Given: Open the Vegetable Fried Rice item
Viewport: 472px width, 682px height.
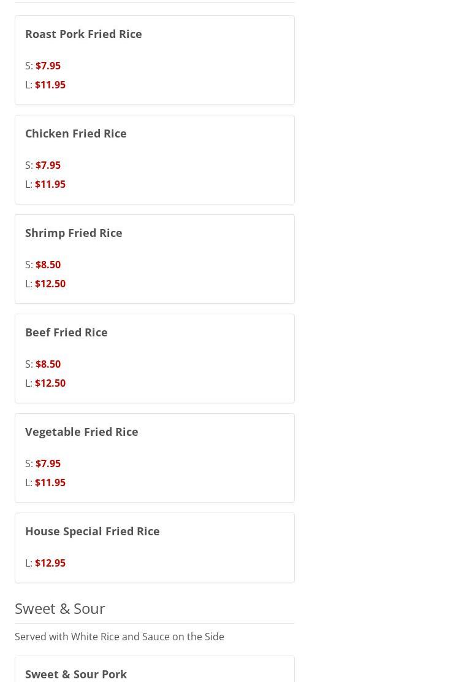Looking at the screenshot, I should [x=82, y=432].
